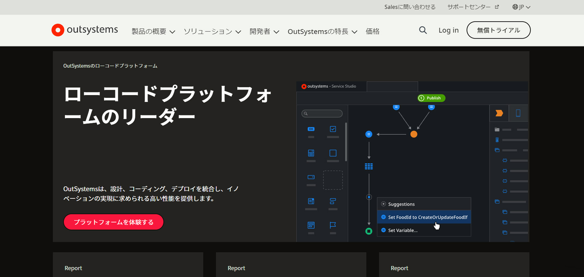Viewport: 584px width, 277px height.
Task: Expand OutSystemsの特長 menu
Action: click(x=322, y=31)
